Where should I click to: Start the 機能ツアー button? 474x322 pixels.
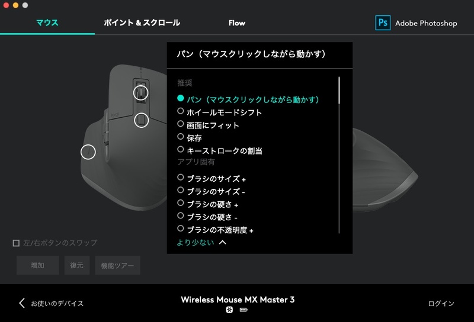117,265
